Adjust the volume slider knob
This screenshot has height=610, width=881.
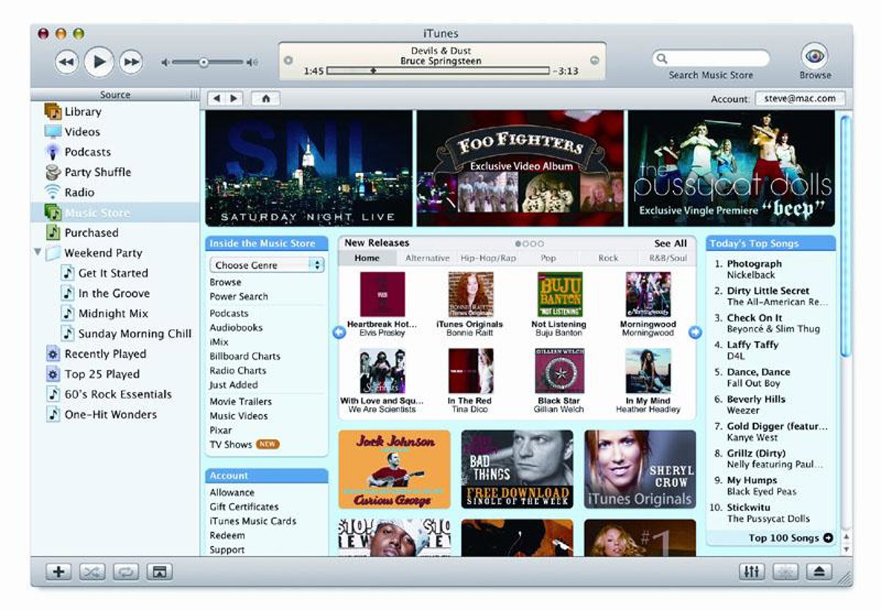[203, 63]
